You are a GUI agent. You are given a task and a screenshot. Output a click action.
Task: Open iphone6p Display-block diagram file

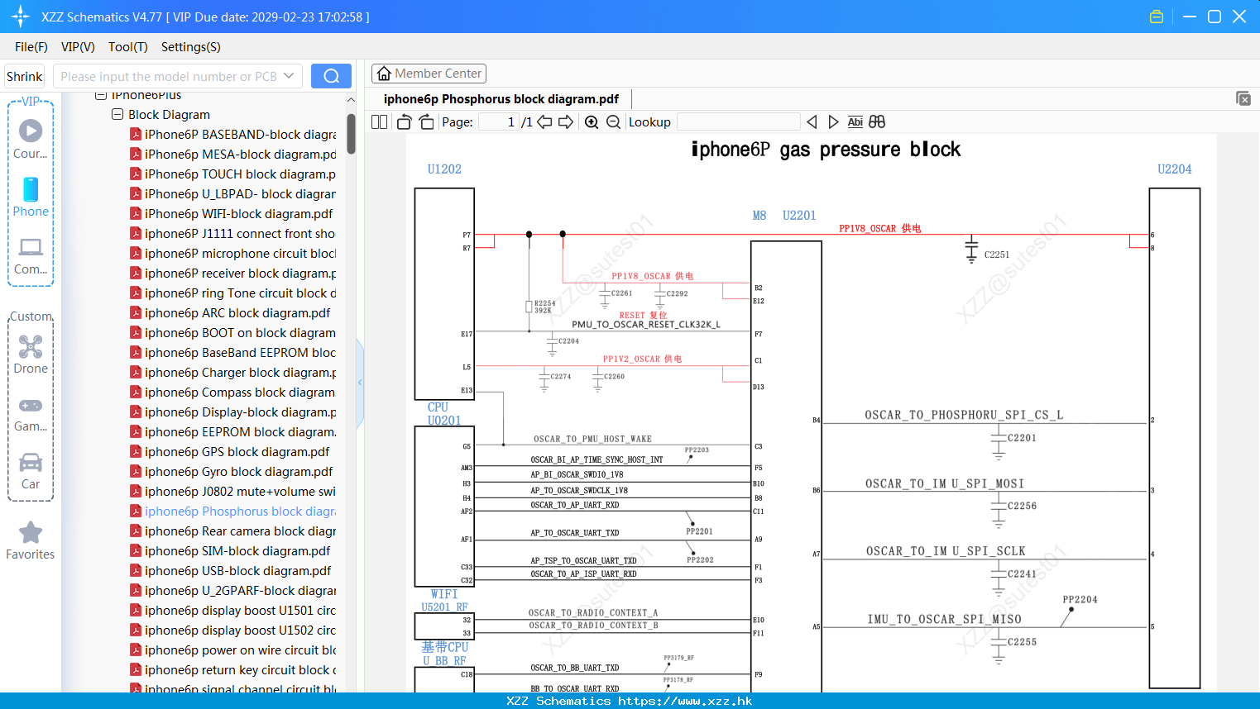click(233, 412)
